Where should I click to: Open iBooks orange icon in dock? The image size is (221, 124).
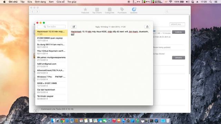point(119,121)
